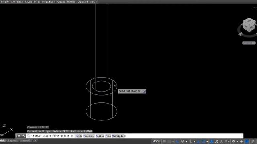This screenshot has height=144, width=257.
Task: Toggle object snap tracking in status bar
Action: [198, 141]
